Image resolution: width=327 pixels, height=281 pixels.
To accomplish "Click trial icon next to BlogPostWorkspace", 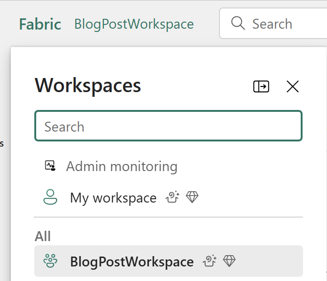I will click(210, 260).
